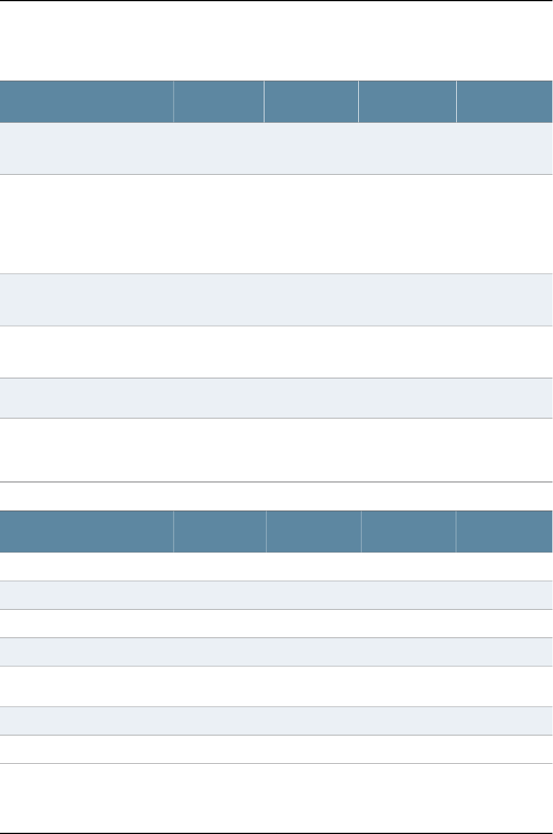The height and width of the screenshot is (834, 553).
Task: Select the upper table's third body row
Action: 276,299
